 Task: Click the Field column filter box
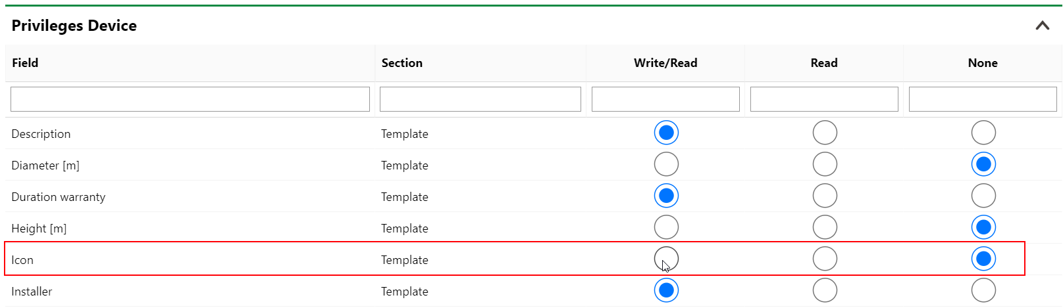click(190, 99)
